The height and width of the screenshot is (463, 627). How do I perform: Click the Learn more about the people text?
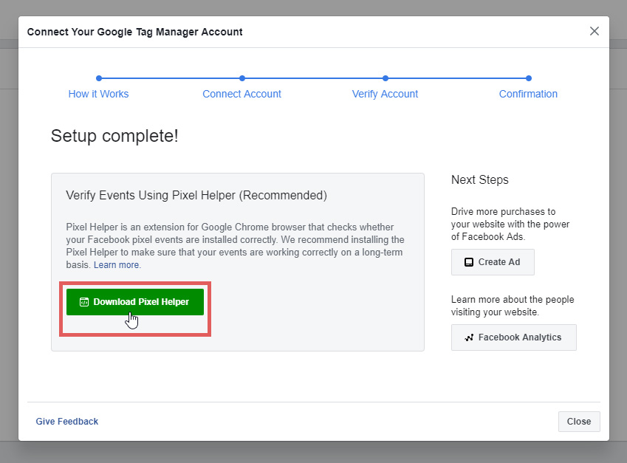[513, 306]
